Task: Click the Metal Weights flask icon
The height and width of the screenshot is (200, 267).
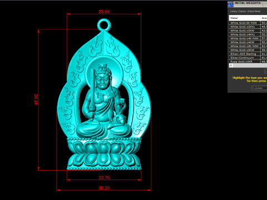Action: 230,4
